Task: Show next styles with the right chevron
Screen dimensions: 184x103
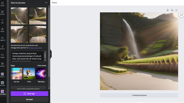Action: (46, 75)
